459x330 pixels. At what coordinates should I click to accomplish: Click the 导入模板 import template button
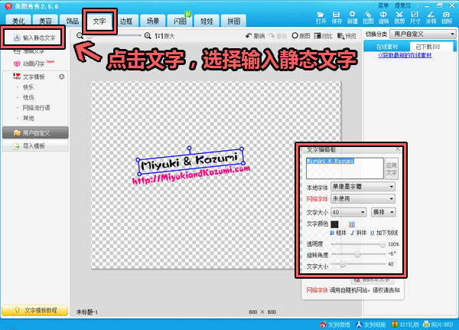tap(35, 145)
